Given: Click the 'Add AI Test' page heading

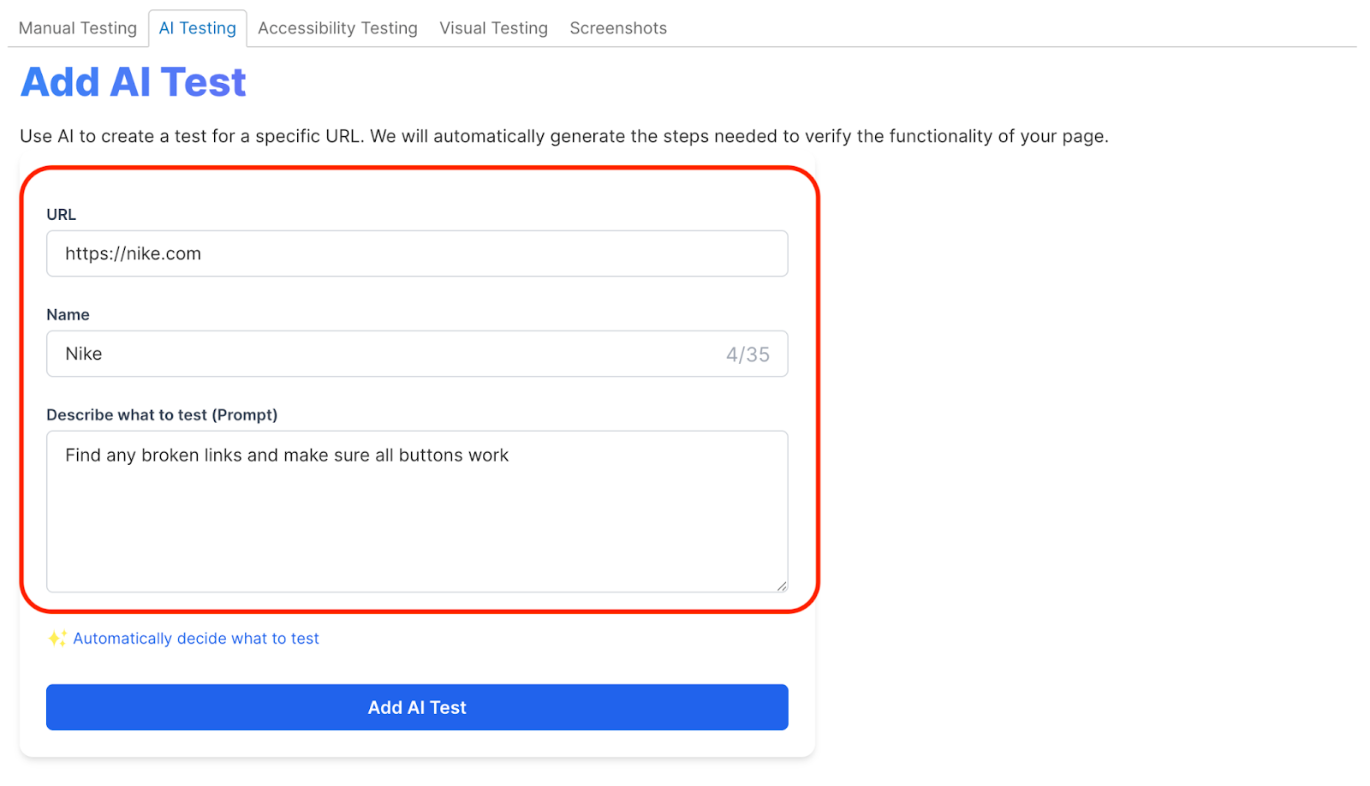Looking at the screenshot, I should (x=134, y=82).
